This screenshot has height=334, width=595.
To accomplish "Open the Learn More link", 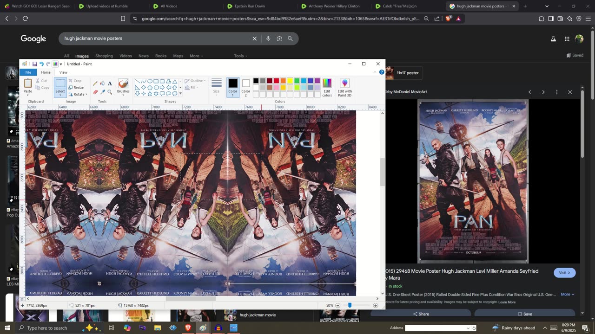I will pos(507,302).
